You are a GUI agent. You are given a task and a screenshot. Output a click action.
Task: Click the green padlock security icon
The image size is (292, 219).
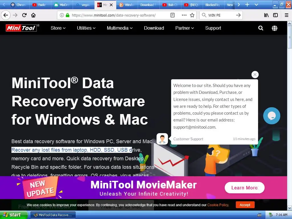[x=68, y=15]
